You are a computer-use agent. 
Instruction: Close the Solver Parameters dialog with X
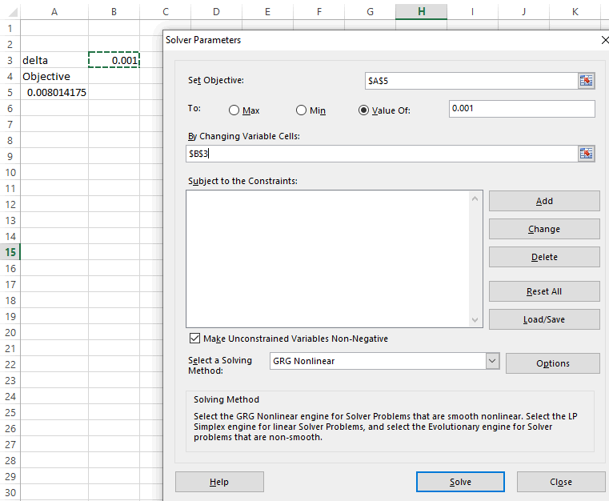click(x=605, y=40)
